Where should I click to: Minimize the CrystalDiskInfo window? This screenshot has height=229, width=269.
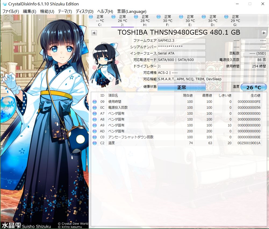click(x=237, y=4)
